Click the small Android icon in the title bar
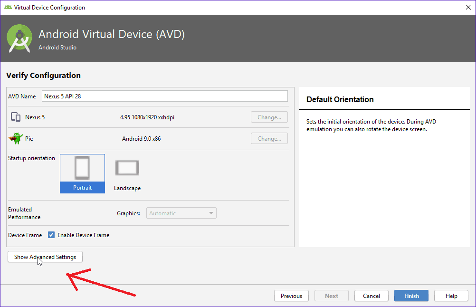Screen dimensions: 476x307 (8, 7)
